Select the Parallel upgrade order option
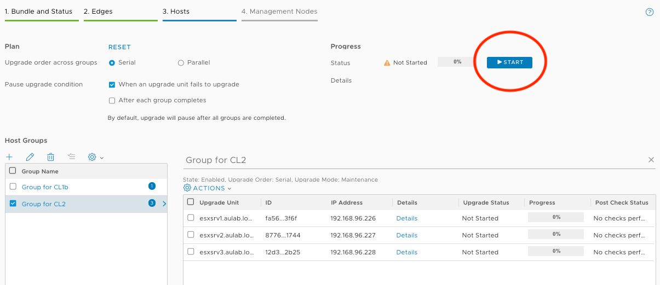This screenshot has height=285, width=660. tap(181, 63)
